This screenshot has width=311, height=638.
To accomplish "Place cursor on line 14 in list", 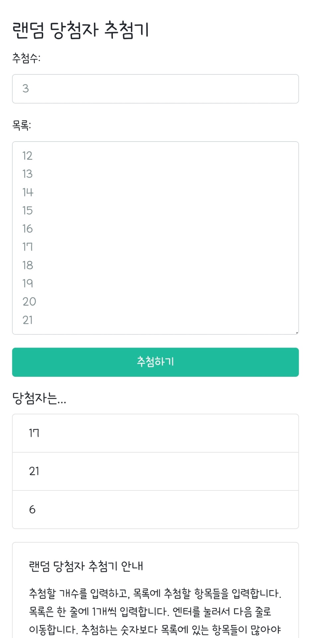I will [x=28, y=192].
